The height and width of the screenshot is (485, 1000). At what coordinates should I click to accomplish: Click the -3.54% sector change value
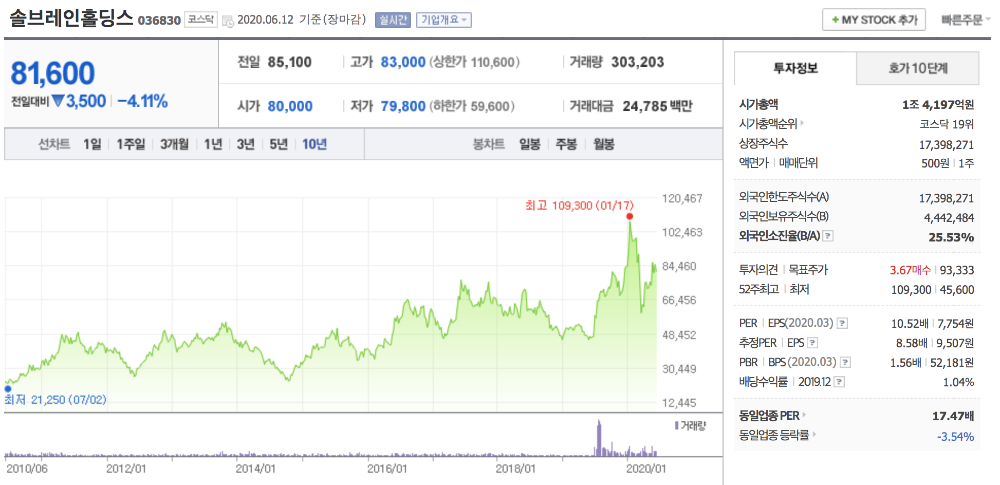coord(955,436)
